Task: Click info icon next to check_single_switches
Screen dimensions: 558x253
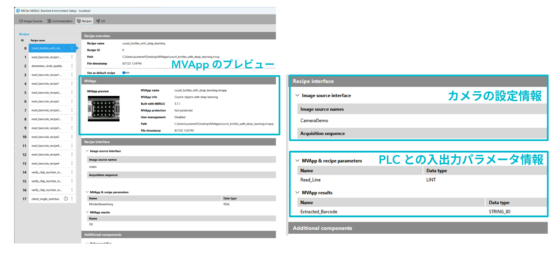Action: (66, 199)
